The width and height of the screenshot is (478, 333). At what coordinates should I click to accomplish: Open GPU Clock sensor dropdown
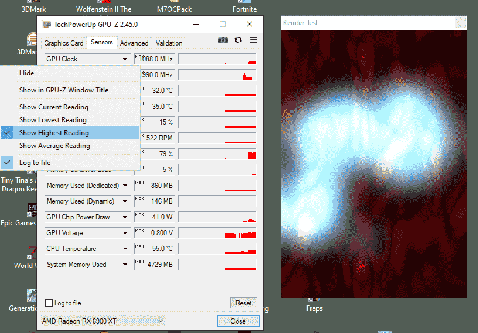(x=125, y=59)
